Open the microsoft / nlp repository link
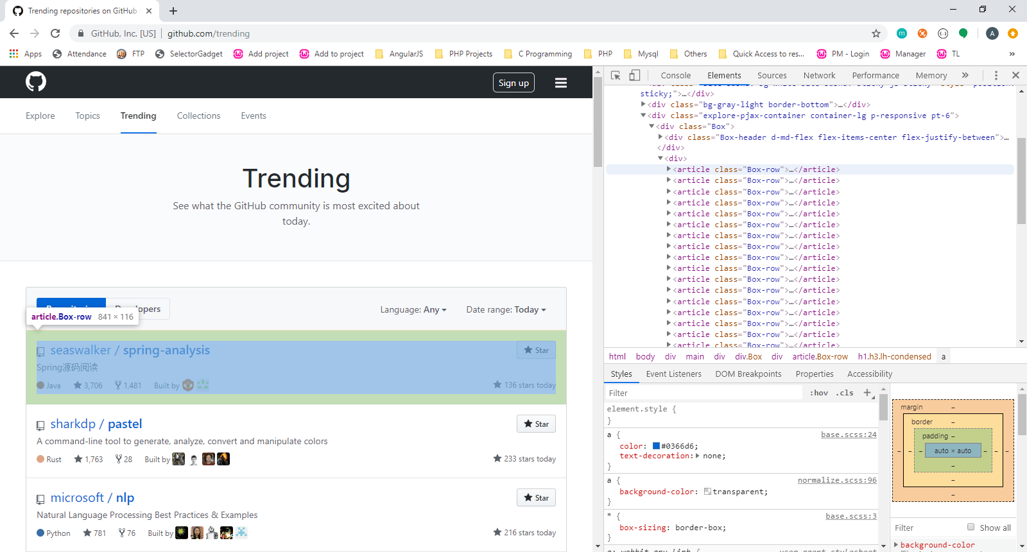Screen dimensions: 1027x552 (92, 497)
